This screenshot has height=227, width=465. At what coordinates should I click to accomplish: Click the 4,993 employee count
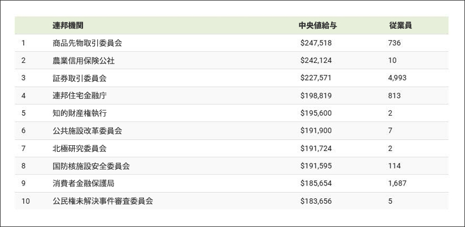click(x=397, y=78)
